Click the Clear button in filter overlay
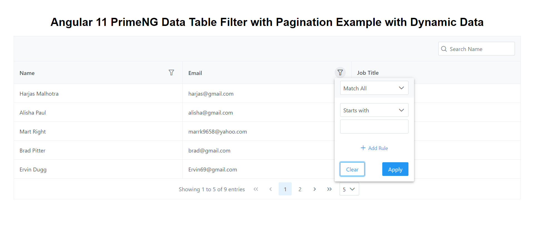533x235 pixels. pyautogui.click(x=352, y=169)
